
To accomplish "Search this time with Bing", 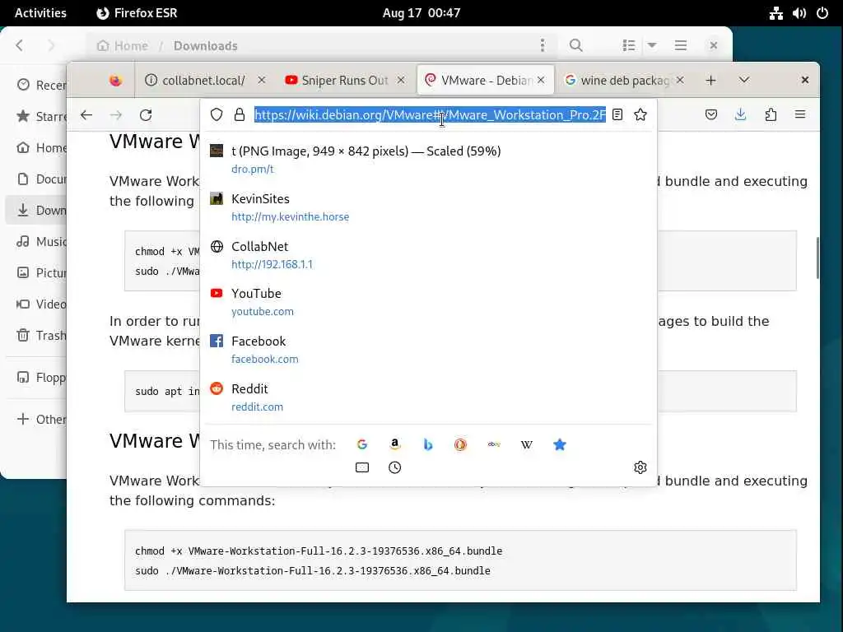I will point(428,444).
